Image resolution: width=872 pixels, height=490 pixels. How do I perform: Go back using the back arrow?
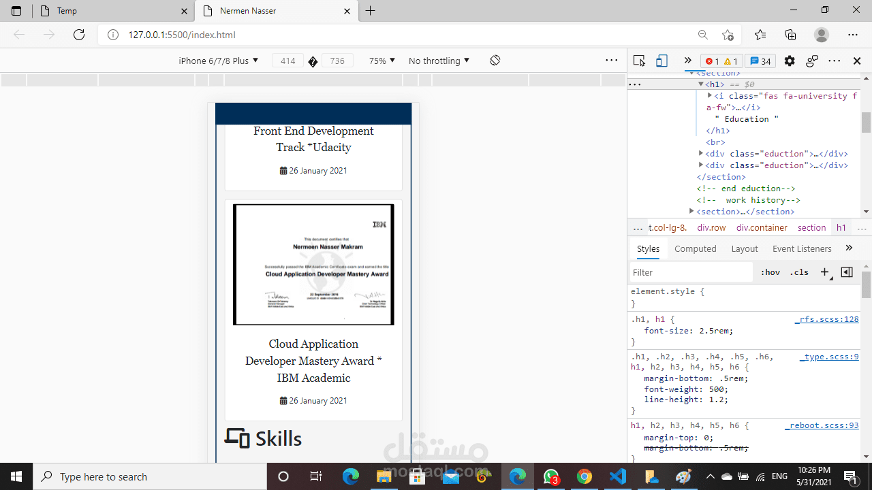pyautogui.click(x=19, y=35)
